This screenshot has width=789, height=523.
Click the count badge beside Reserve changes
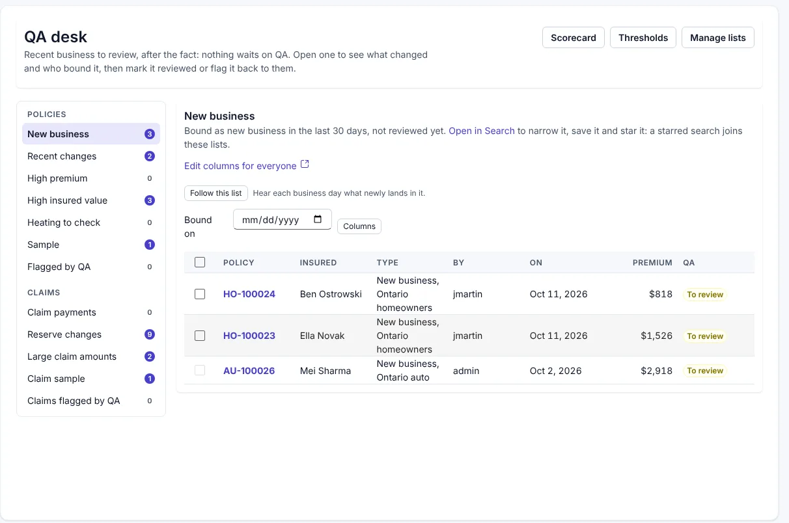(150, 334)
